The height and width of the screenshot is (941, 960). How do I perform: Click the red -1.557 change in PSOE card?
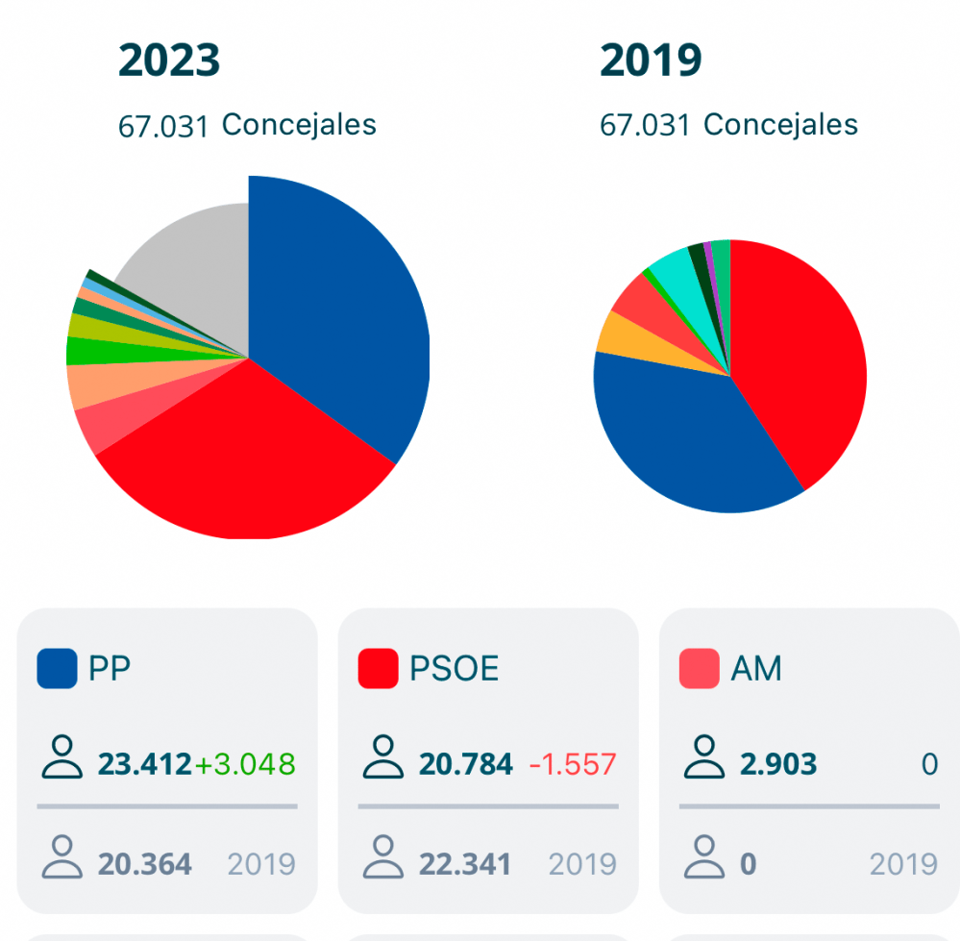coord(573,765)
